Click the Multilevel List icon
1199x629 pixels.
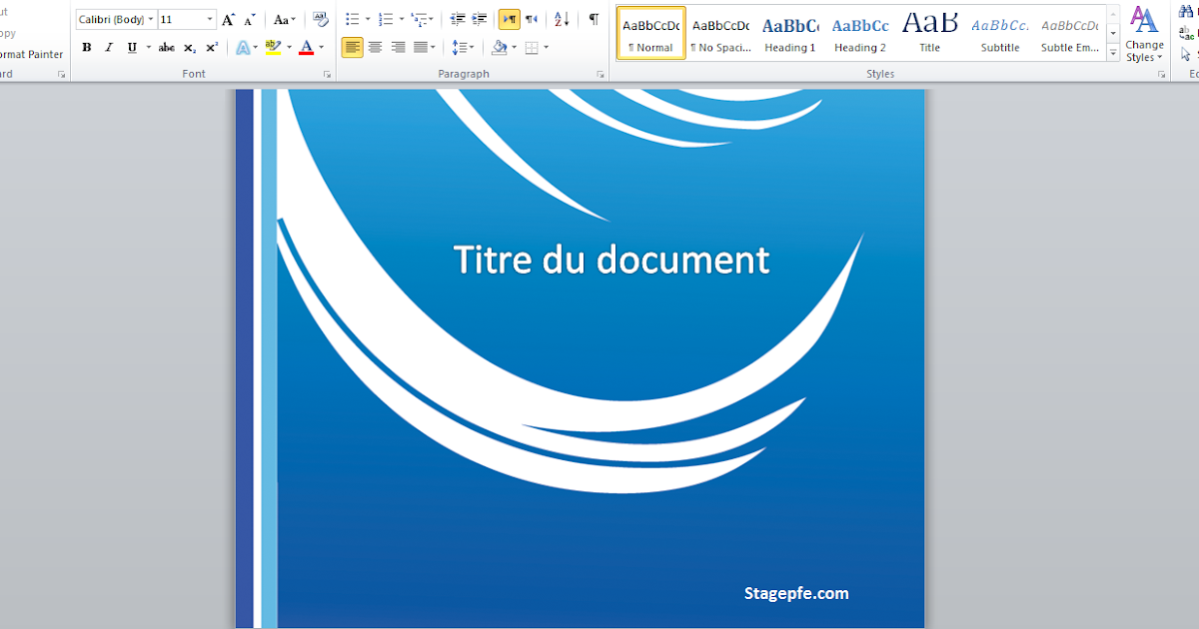click(x=421, y=19)
